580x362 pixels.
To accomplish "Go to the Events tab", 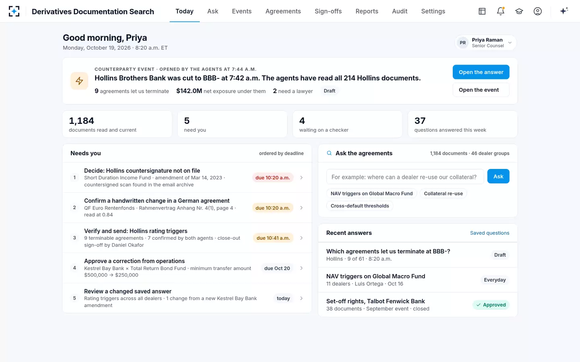I will [242, 11].
